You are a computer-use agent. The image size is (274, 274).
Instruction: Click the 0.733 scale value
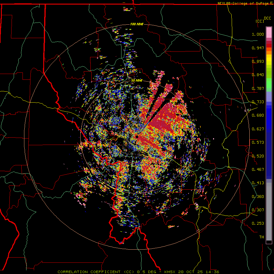click(258, 102)
